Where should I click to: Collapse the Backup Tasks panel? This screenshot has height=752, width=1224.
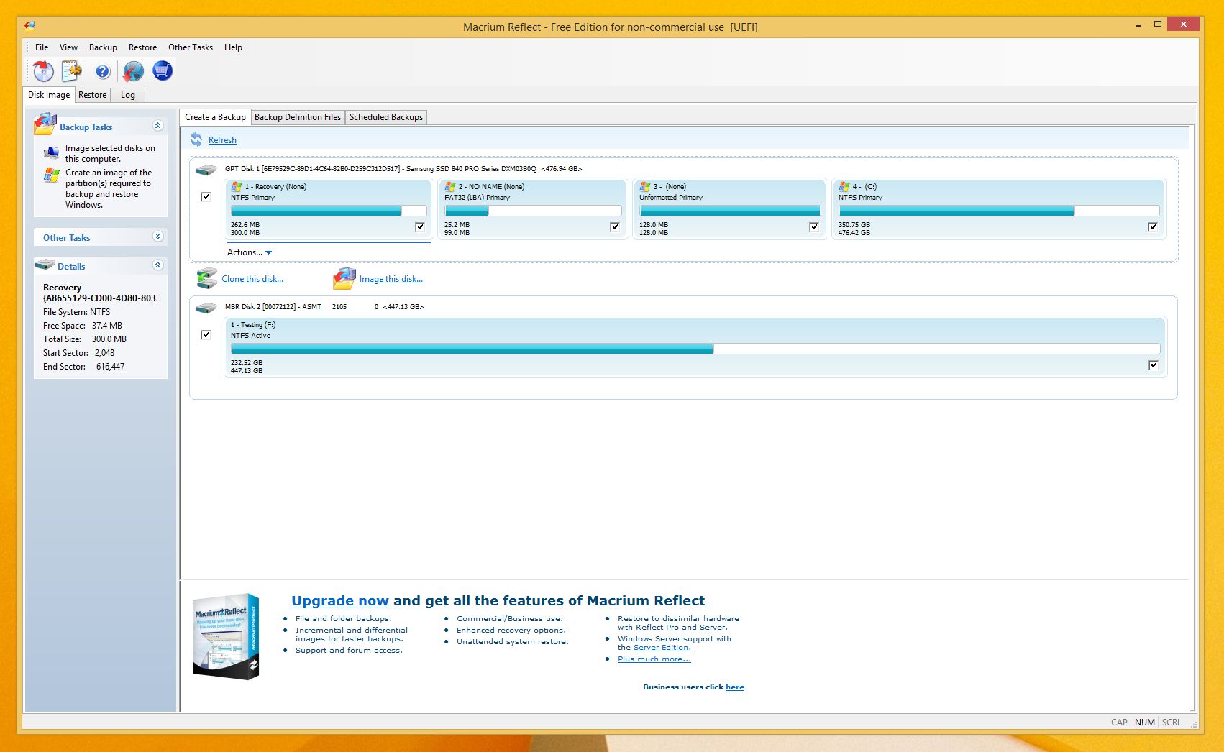[x=158, y=126]
